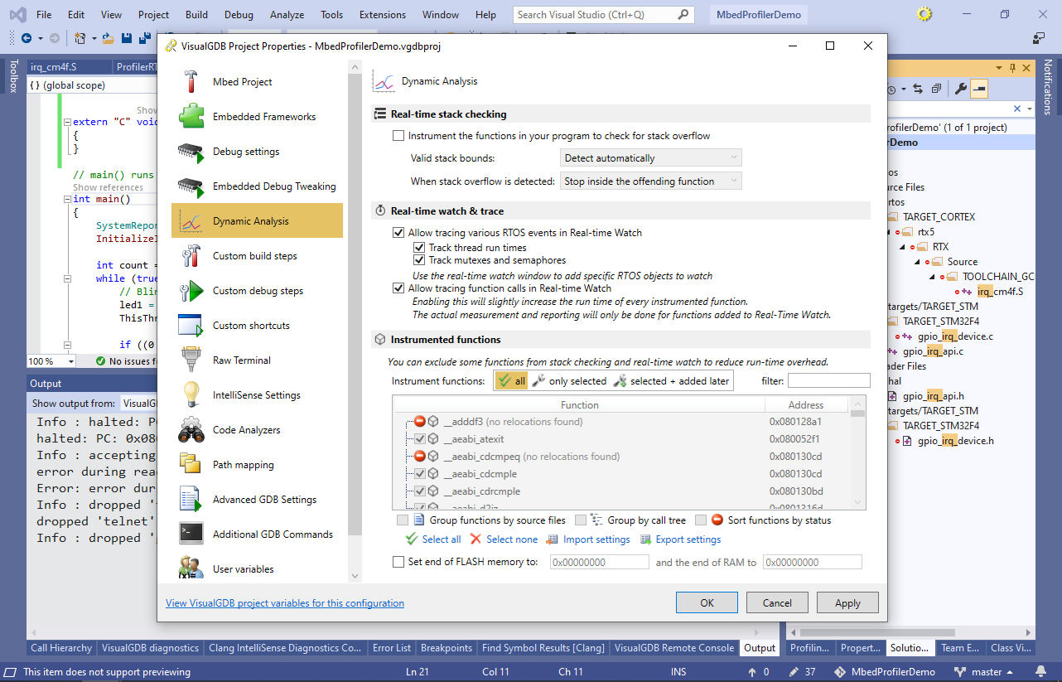Open the Mbed Project settings page
1062x682 pixels.
(x=257, y=82)
